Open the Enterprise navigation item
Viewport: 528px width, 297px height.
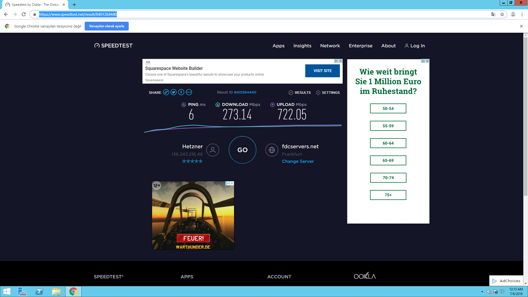pos(361,46)
